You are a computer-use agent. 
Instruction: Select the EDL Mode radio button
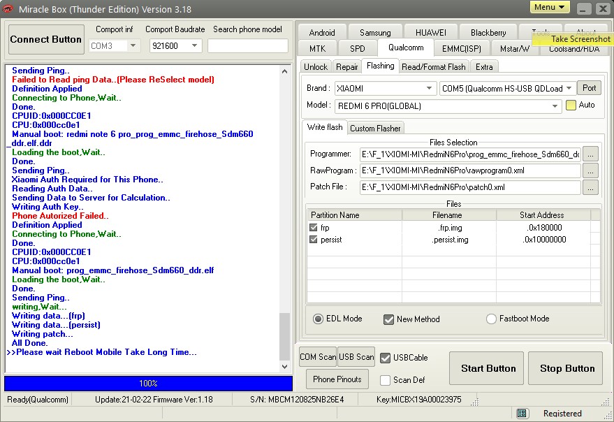click(x=318, y=319)
